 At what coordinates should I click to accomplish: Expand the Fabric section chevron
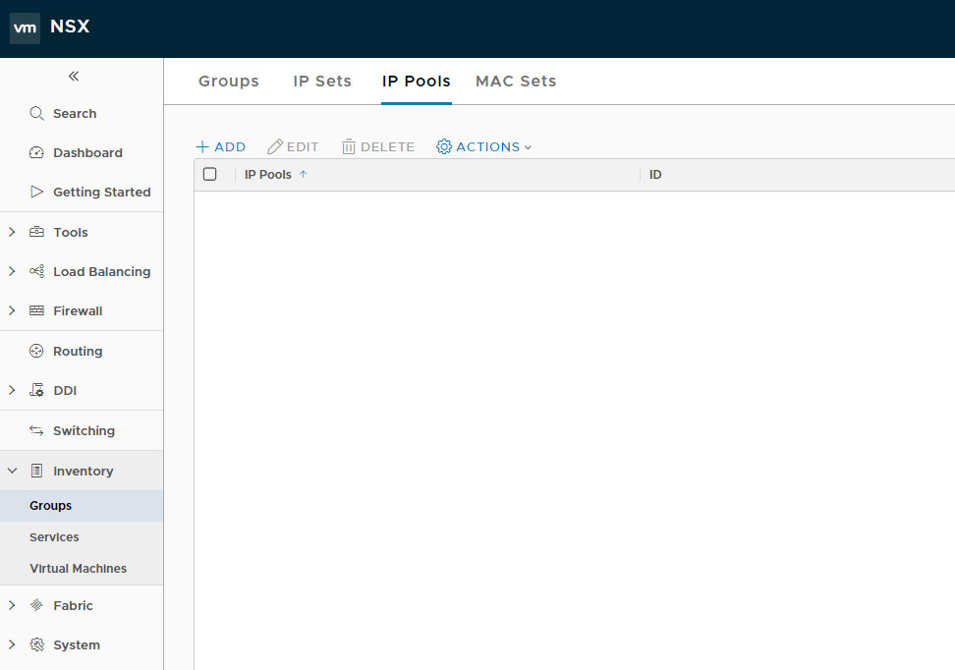pyautogui.click(x=12, y=606)
